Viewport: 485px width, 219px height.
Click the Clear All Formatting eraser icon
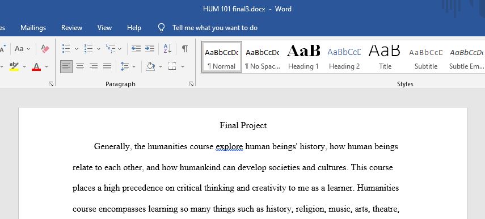pyautogui.click(x=45, y=49)
